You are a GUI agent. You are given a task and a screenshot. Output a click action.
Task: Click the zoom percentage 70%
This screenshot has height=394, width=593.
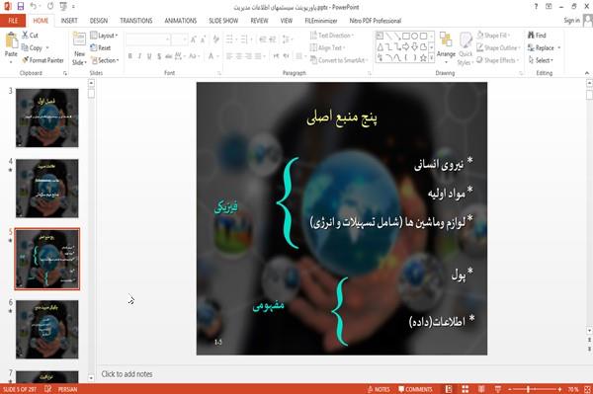[x=573, y=389]
